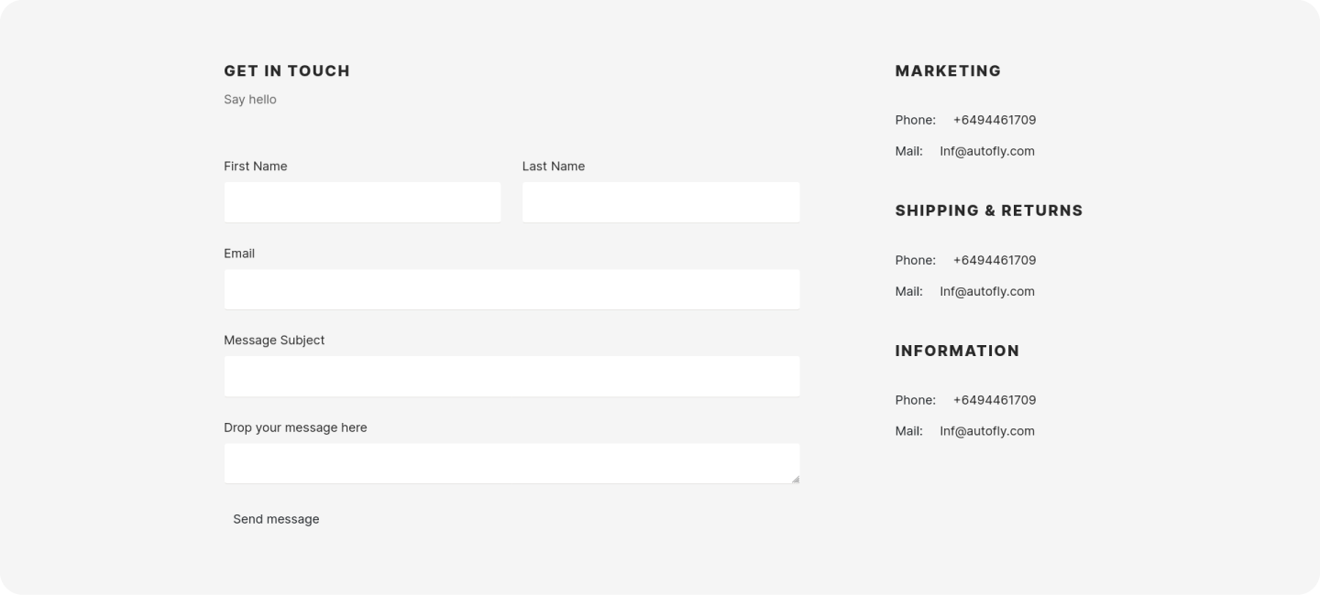Click the Message Subject label

pos(274,340)
